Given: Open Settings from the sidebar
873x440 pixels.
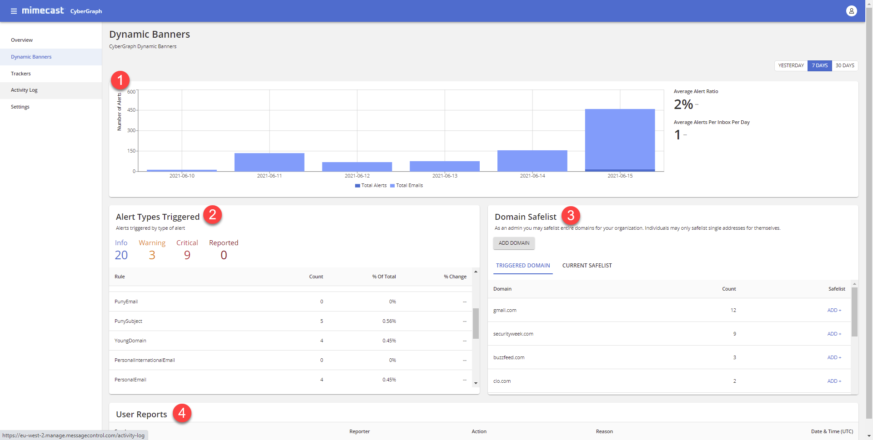Looking at the screenshot, I should [20, 107].
